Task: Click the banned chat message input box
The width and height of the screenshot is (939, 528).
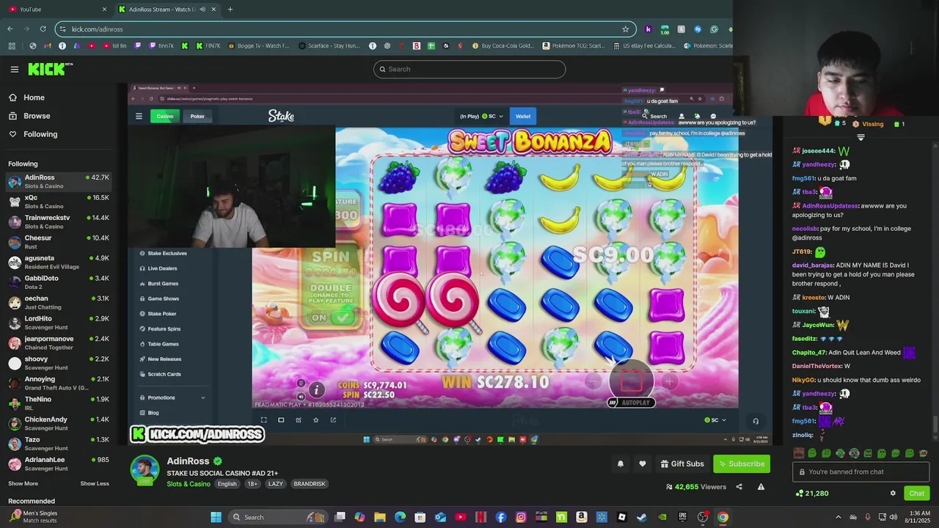Action: tap(861, 472)
